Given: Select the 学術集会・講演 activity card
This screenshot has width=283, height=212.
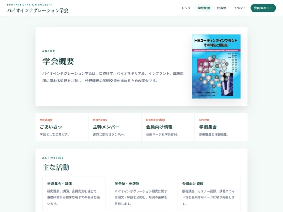Looking at the screenshot, I should [x=74, y=194].
